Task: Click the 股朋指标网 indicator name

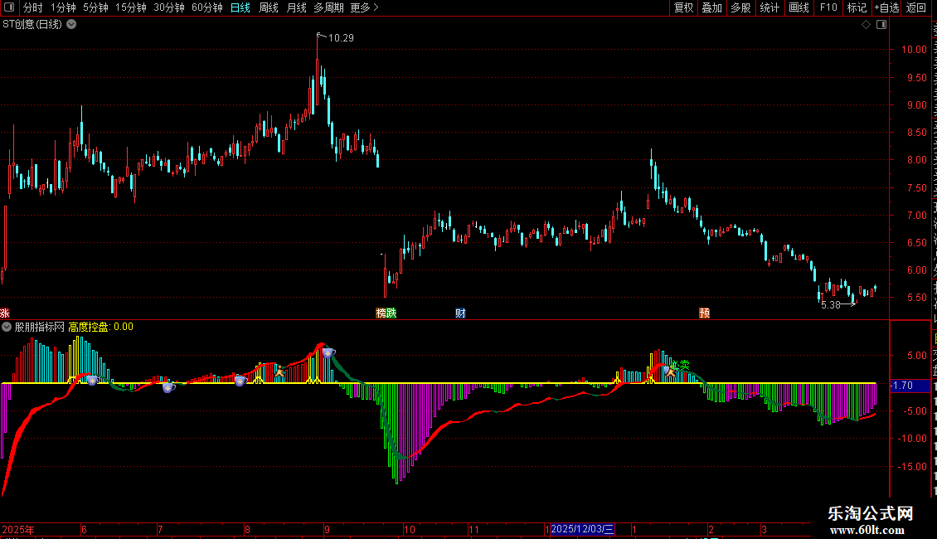Action: tap(40, 327)
